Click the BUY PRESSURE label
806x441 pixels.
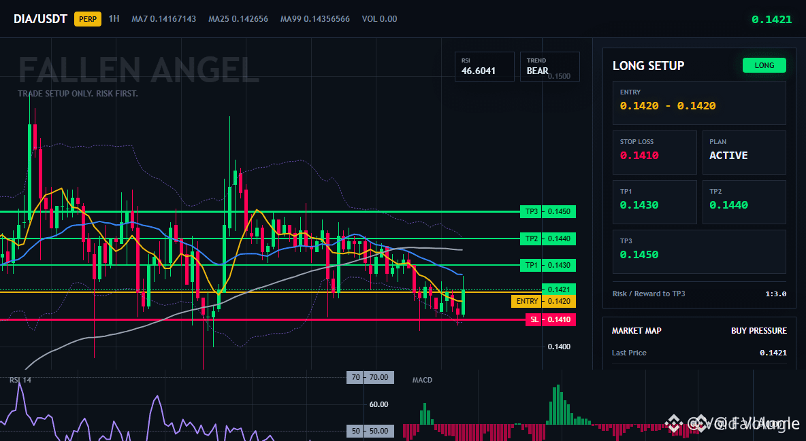pos(759,331)
